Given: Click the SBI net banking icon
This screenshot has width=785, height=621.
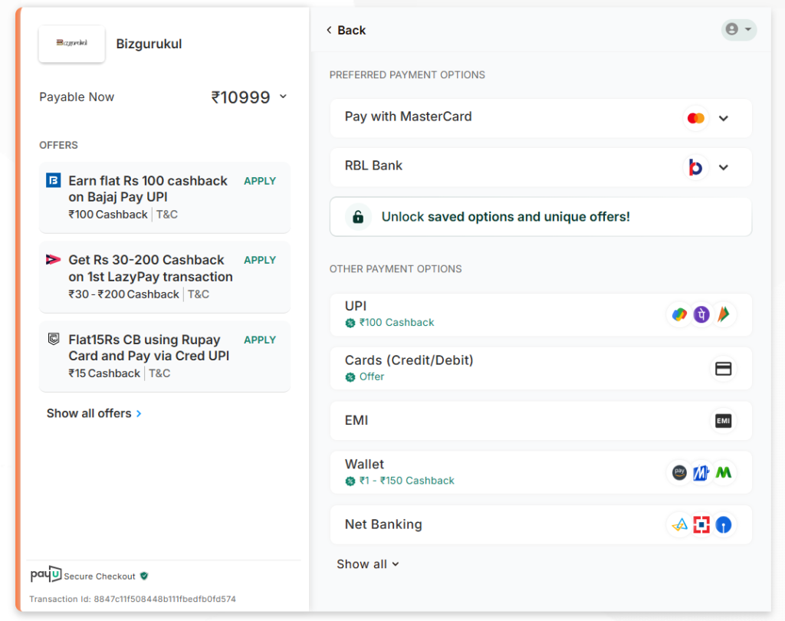Looking at the screenshot, I should 724,525.
